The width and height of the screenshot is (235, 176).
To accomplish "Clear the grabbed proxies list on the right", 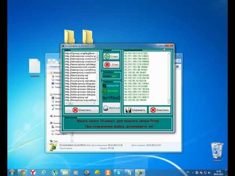I will pos(159,110).
